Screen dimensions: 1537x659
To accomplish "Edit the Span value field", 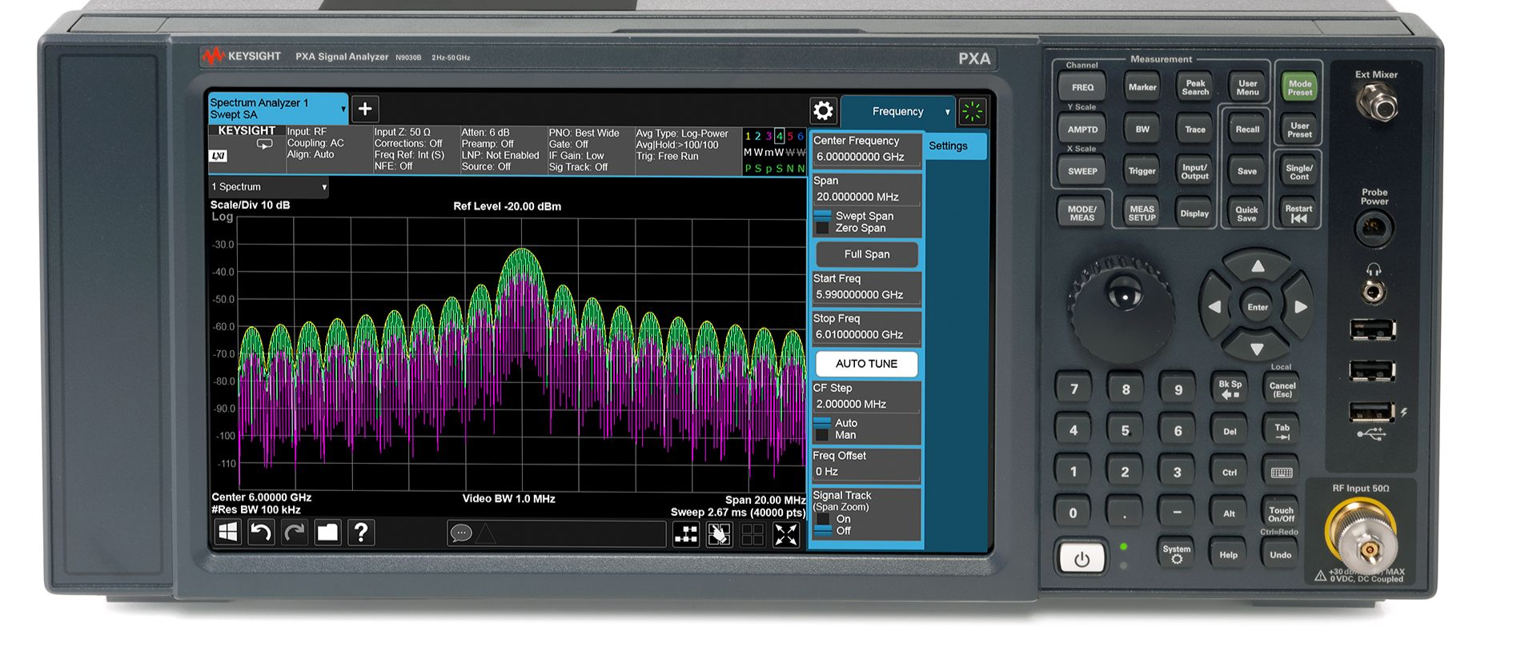I will (866, 197).
